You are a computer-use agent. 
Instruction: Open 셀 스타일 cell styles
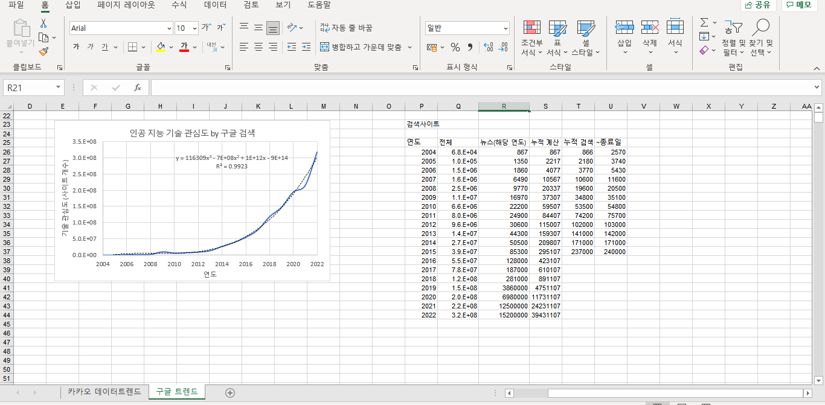pos(585,37)
